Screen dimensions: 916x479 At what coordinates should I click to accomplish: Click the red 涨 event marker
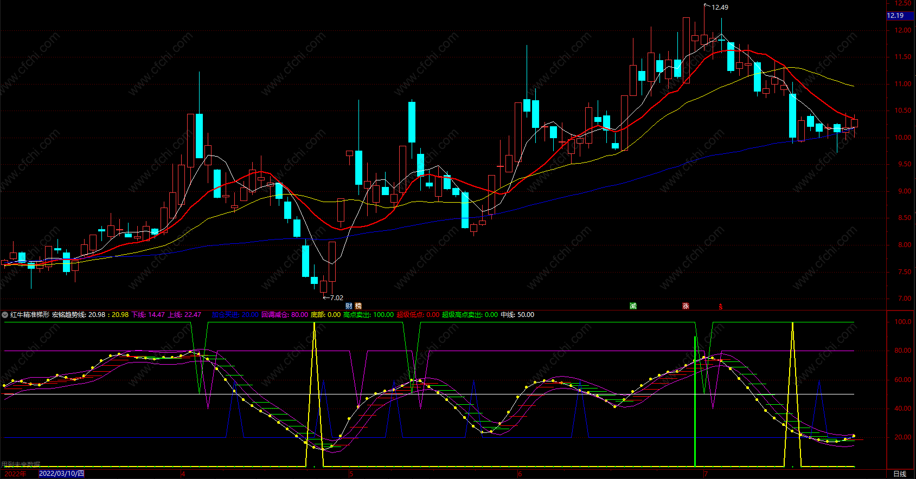pyautogui.click(x=686, y=306)
